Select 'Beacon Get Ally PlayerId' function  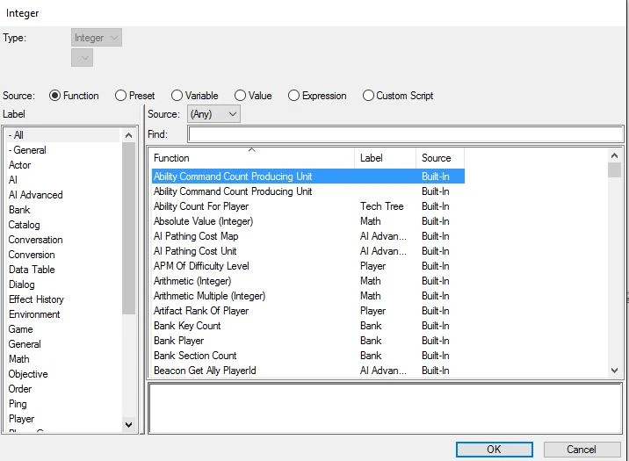[308, 371]
